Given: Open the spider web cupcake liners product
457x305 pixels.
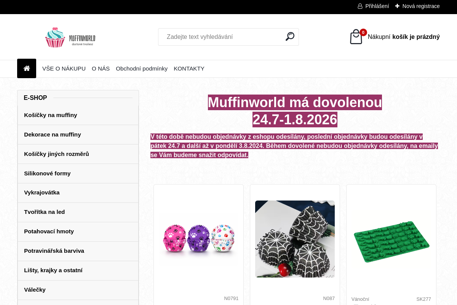Looking at the screenshot, I should [295, 239].
